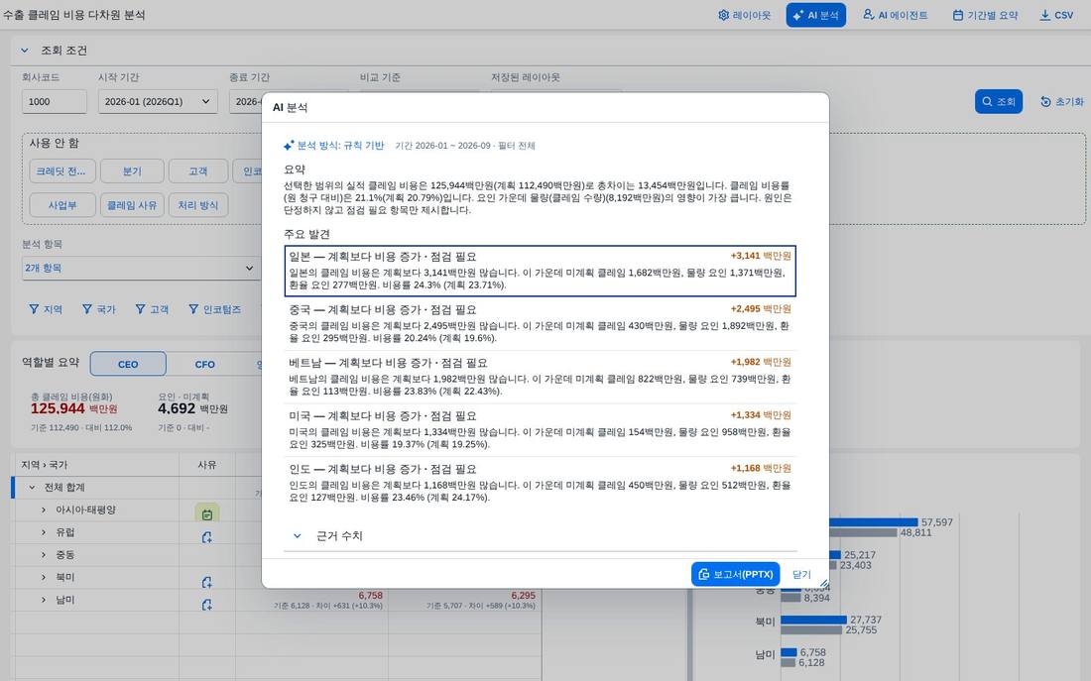Select the 크레딧 전... dimension chip
1091x681 pixels.
61,171
